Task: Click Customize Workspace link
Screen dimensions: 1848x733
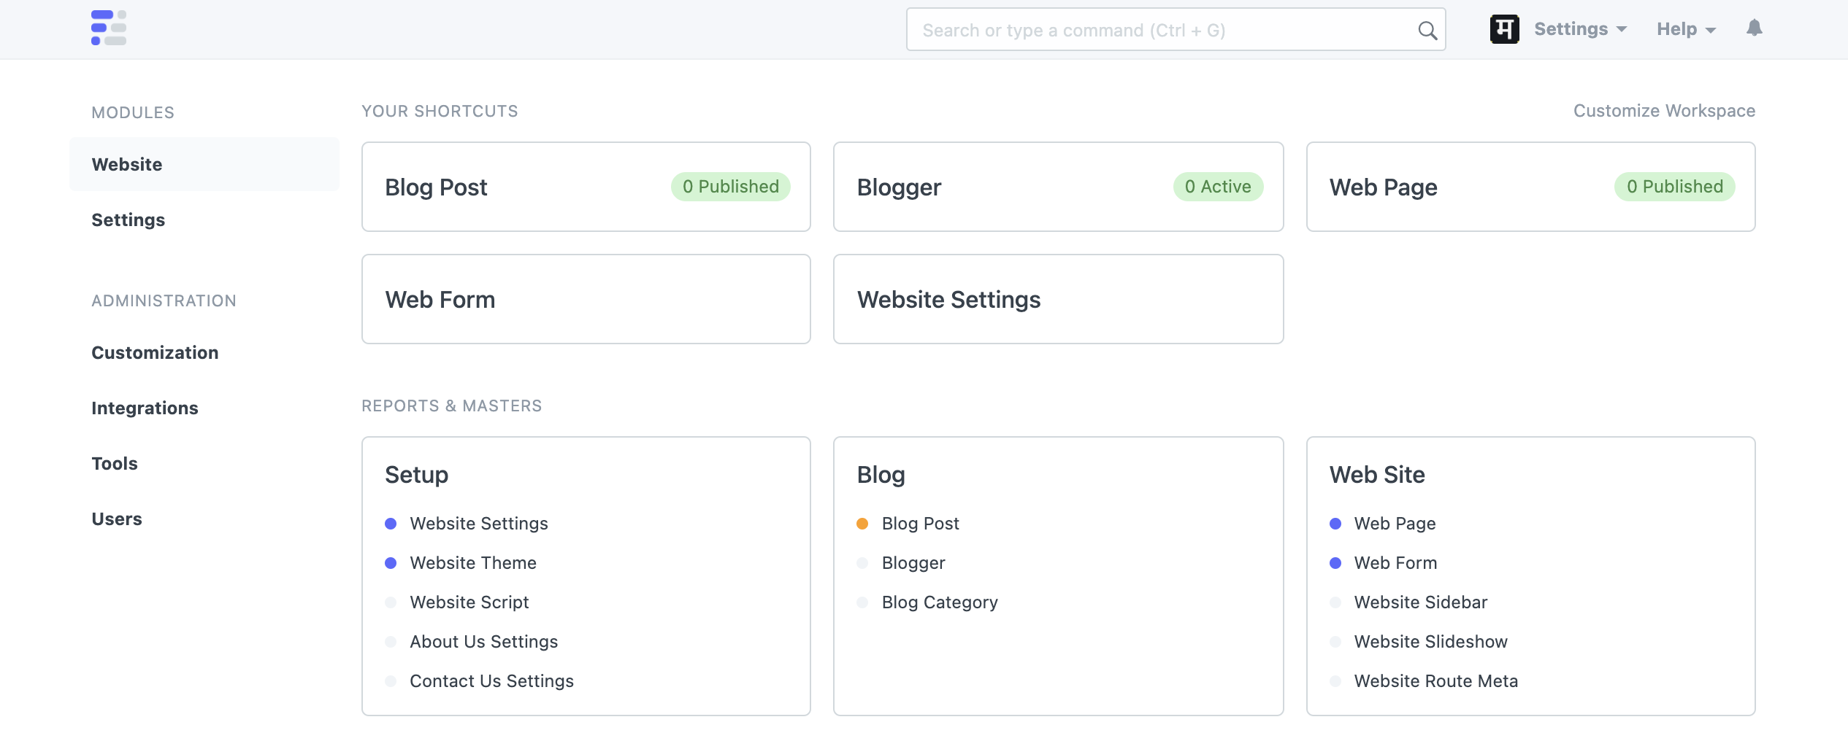Action: pos(1663,111)
